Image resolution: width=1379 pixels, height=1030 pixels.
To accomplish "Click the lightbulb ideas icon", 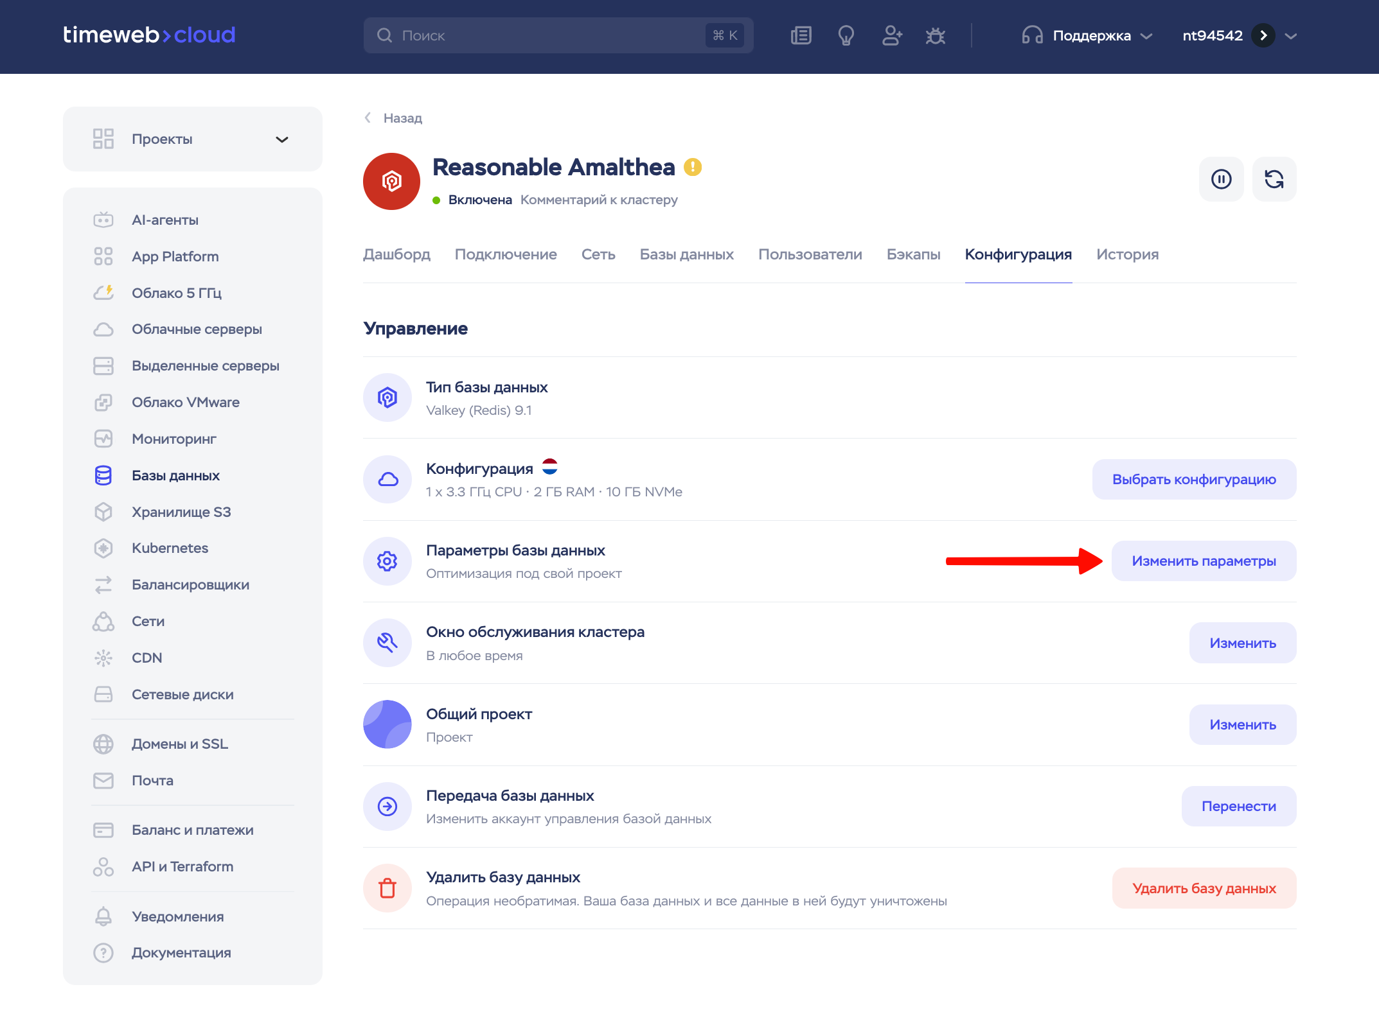I will (846, 35).
